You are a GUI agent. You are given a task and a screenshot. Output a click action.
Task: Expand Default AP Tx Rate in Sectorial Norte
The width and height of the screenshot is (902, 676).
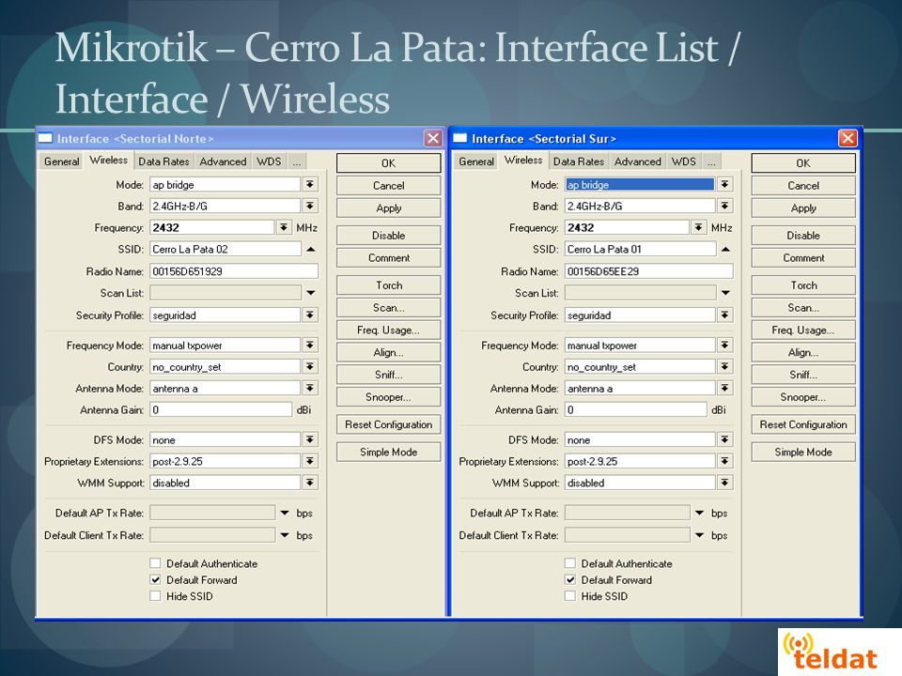coord(285,513)
